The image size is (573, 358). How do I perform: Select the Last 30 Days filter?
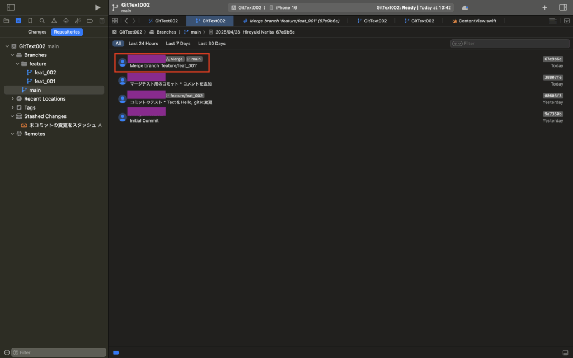click(x=212, y=44)
